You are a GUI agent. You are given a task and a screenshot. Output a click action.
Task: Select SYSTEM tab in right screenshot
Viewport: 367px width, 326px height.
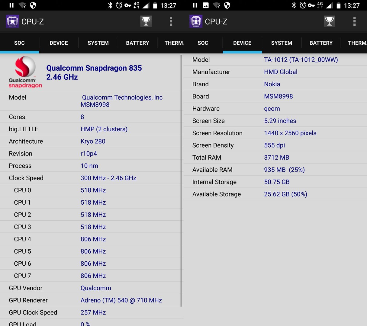pos(282,43)
